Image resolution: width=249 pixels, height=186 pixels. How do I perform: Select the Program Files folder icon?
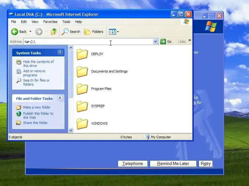coord(82,89)
